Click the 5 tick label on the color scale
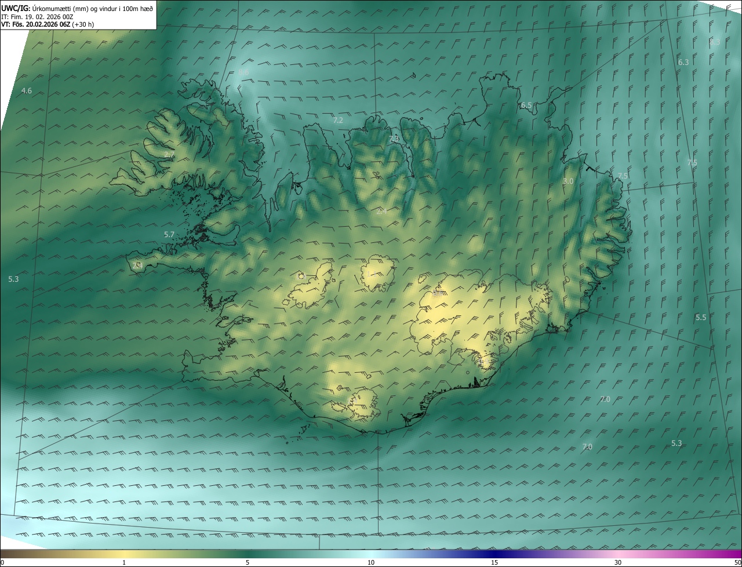The height and width of the screenshot is (567, 742). coord(248,562)
